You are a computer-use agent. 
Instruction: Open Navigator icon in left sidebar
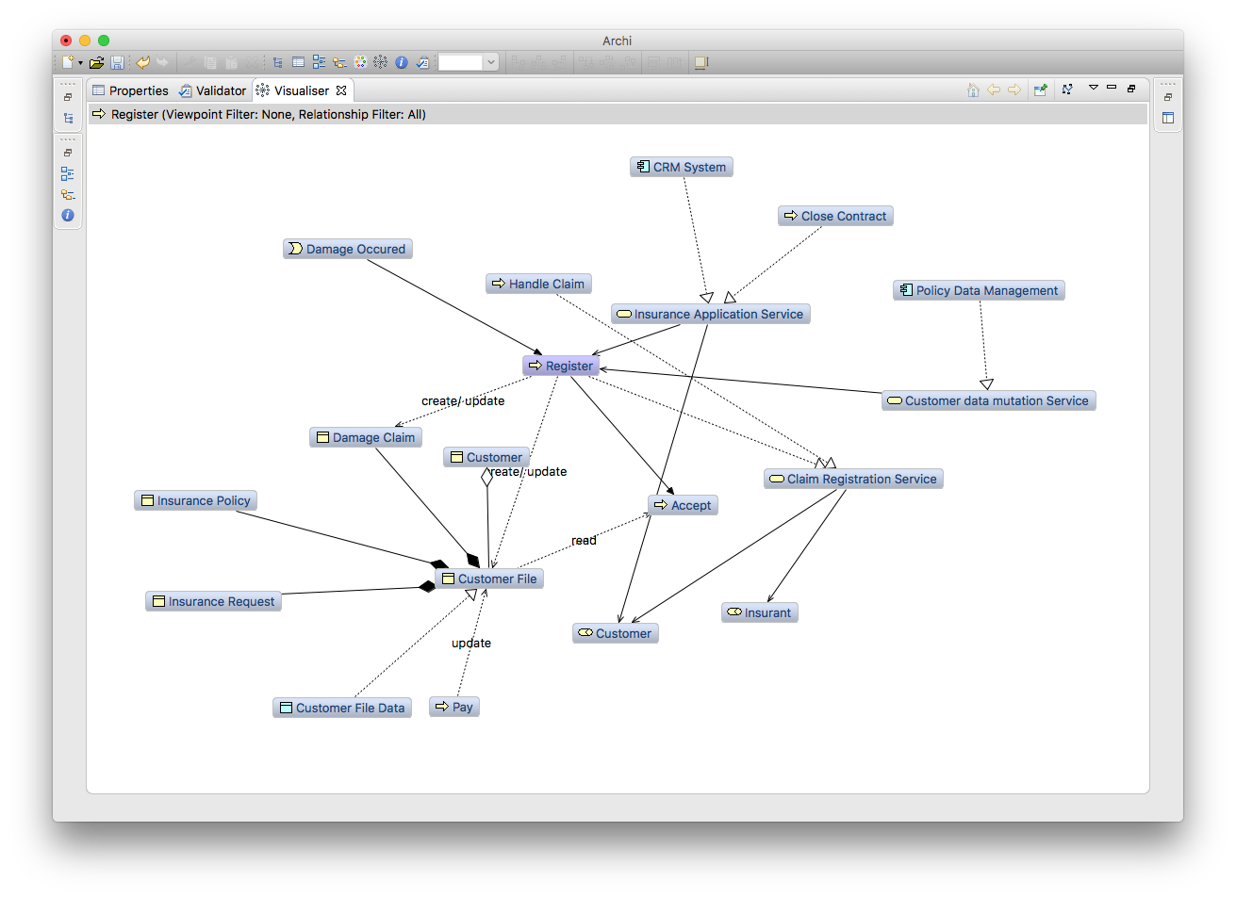tap(68, 195)
